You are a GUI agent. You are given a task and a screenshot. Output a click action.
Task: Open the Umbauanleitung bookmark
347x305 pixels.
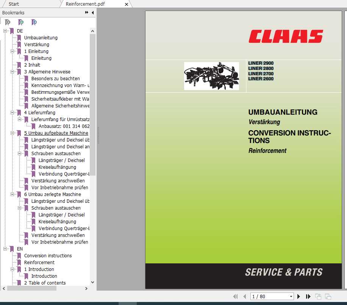point(41,38)
